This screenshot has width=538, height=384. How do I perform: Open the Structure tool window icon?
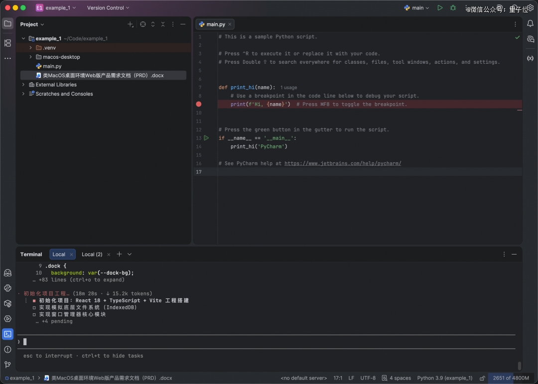pyautogui.click(x=7, y=43)
